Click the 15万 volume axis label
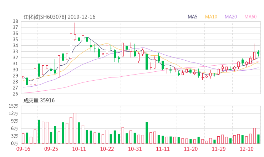Viewport: 264px width, 157px height. (14, 106)
